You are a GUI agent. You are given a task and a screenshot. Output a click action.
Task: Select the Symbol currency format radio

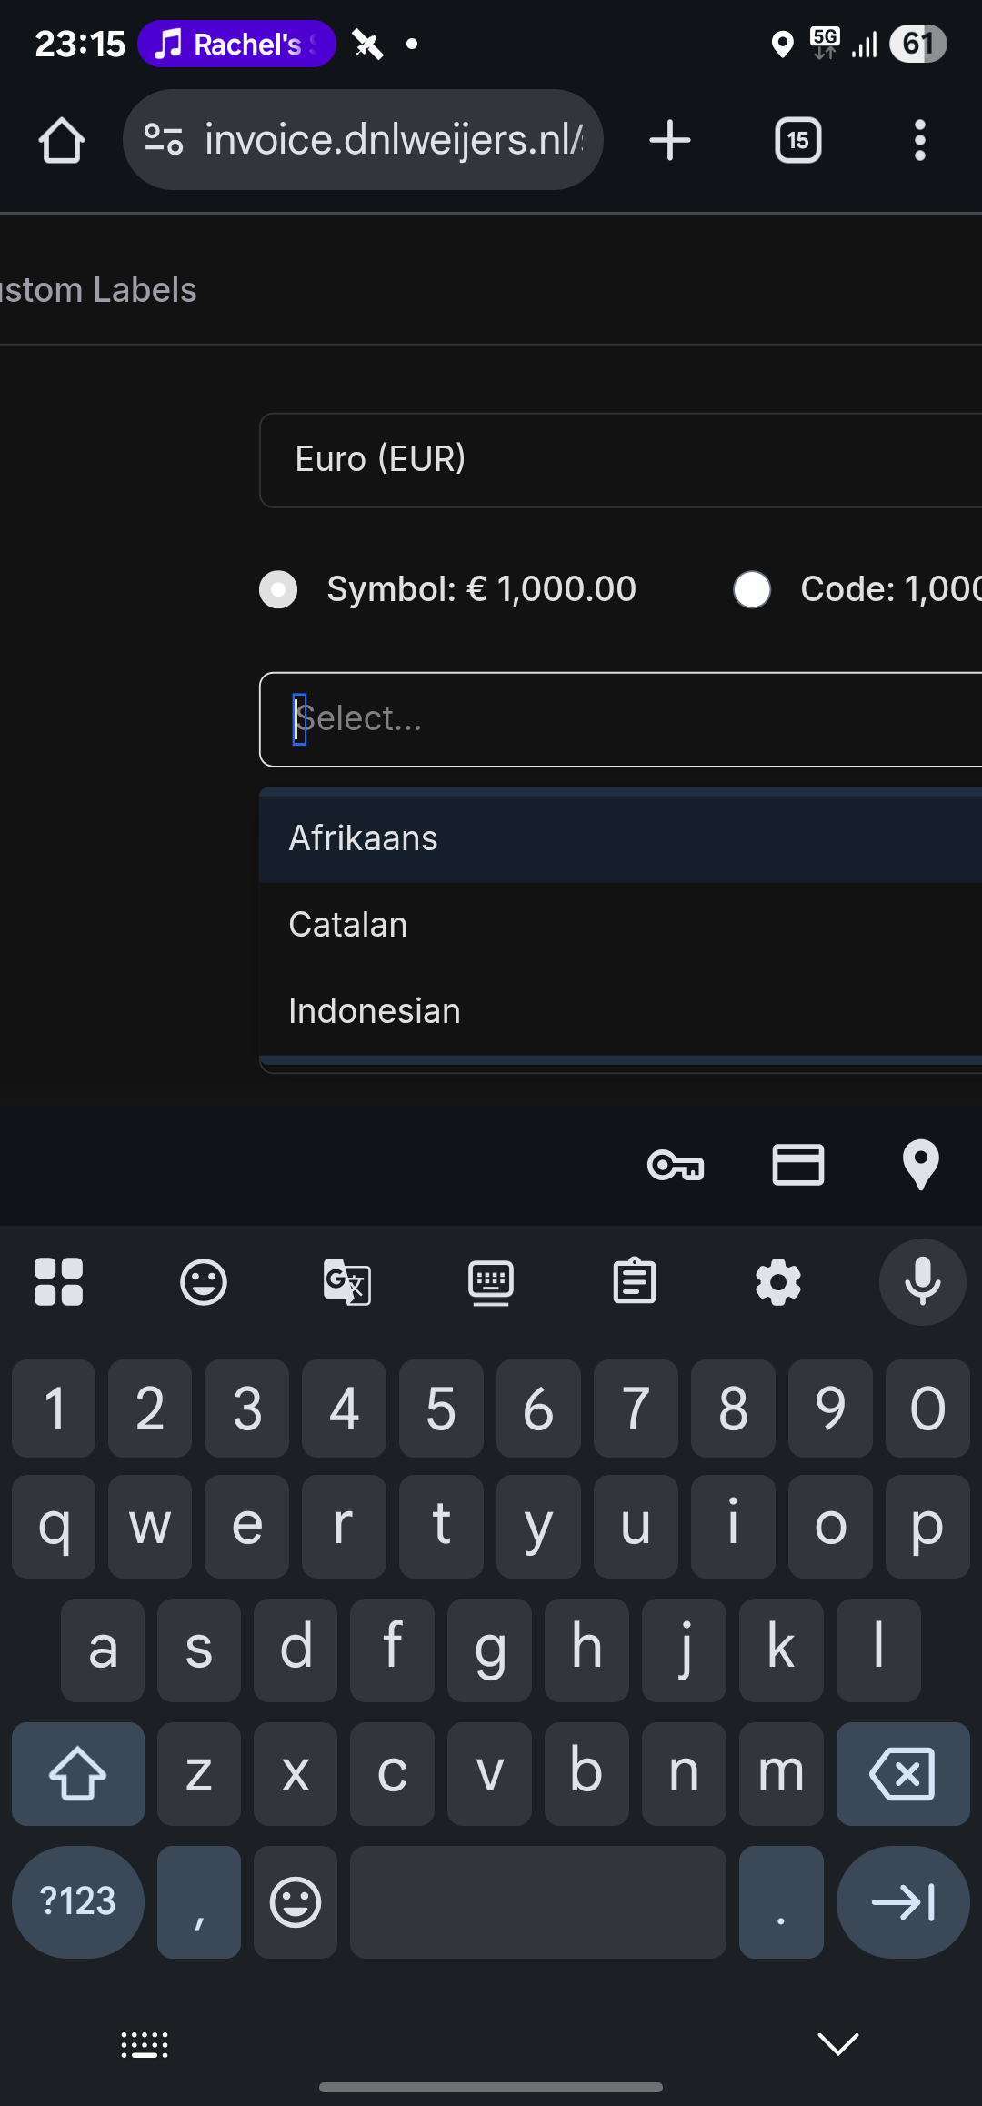[279, 589]
